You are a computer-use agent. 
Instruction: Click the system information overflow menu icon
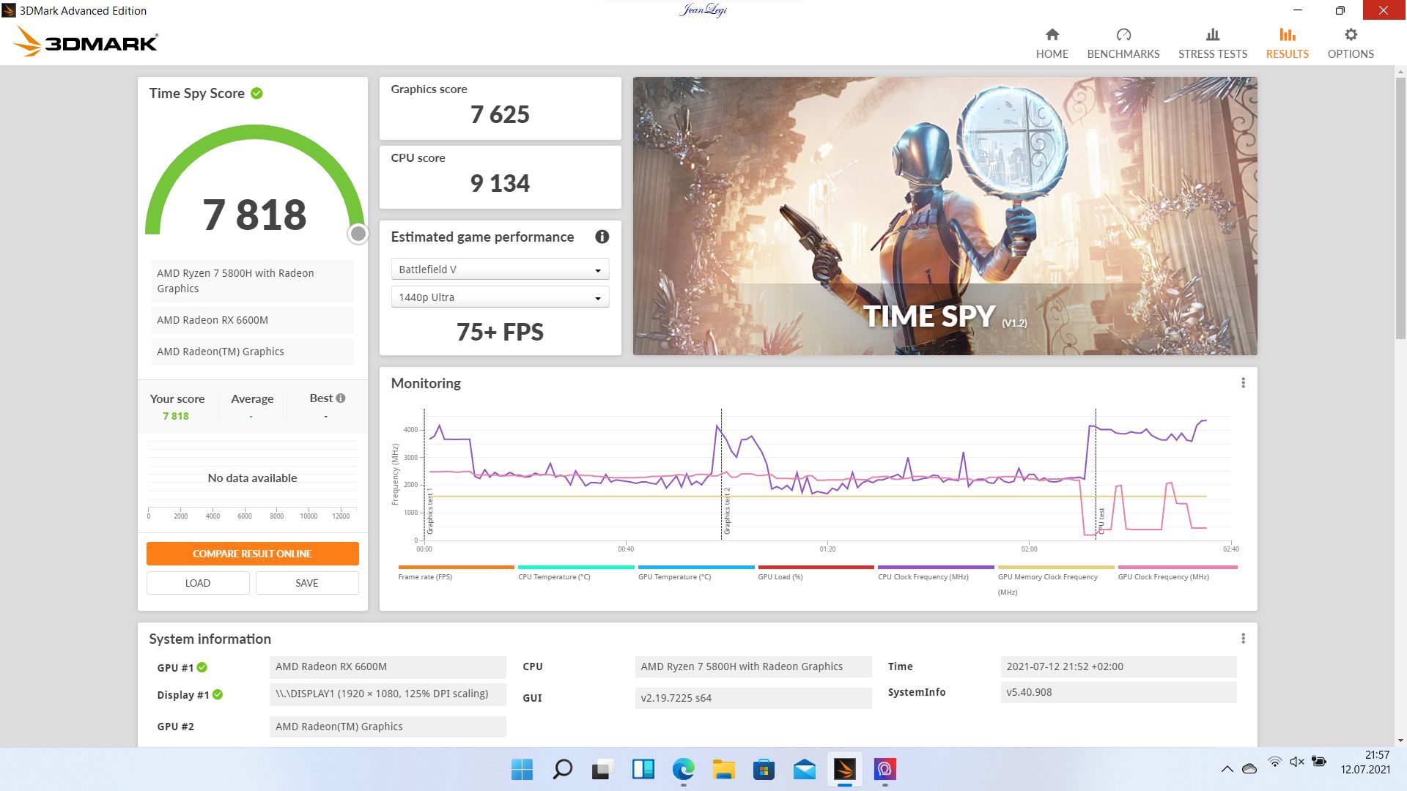(1244, 639)
